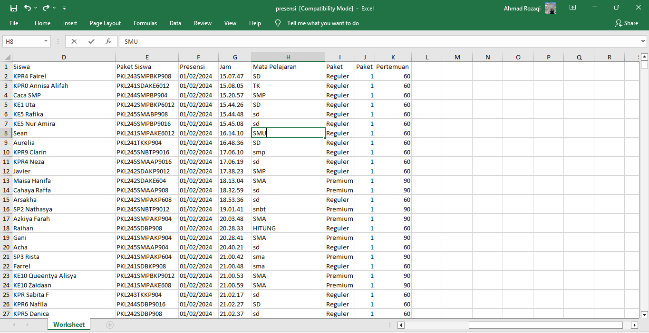The height and width of the screenshot is (333, 649).
Task: Select cell PKL241SDAKE6012
Action: (x=147, y=86)
